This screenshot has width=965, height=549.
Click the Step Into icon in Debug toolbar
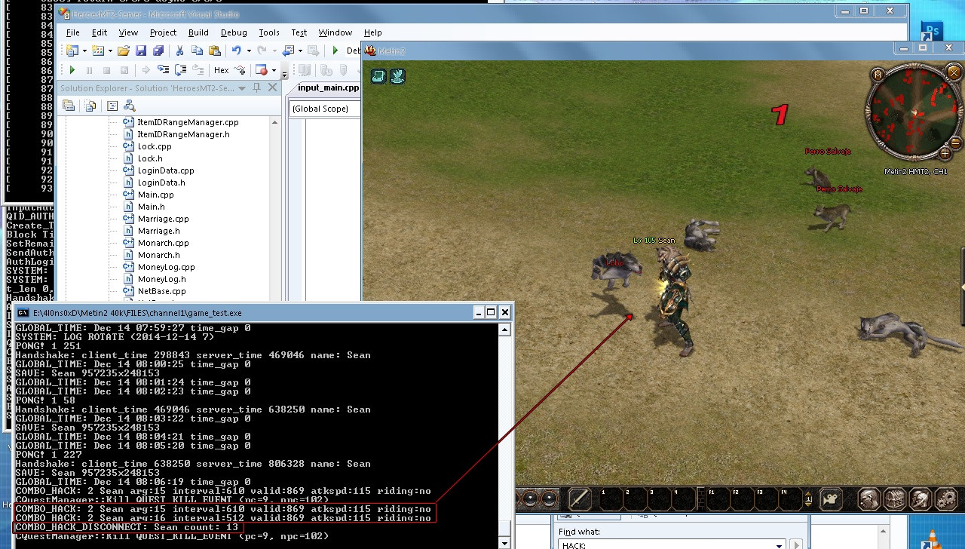coord(164,69)
